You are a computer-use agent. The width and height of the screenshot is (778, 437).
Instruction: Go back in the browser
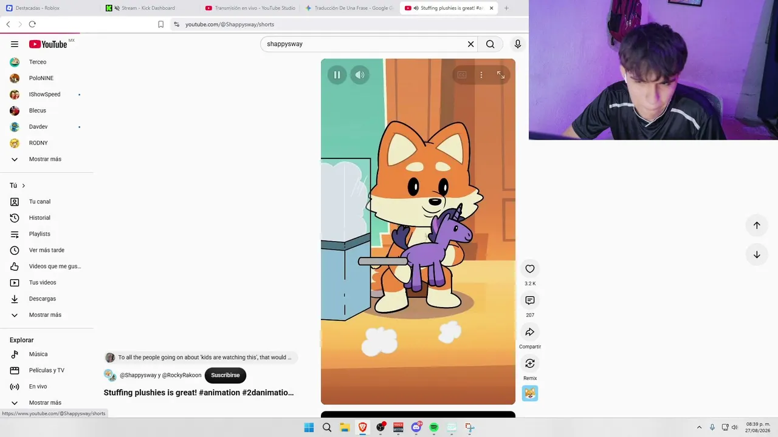pyautogui.click(x=8, y=24)
